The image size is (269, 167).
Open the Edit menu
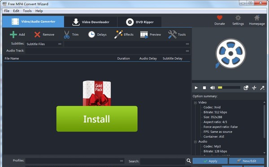point(16,11)
